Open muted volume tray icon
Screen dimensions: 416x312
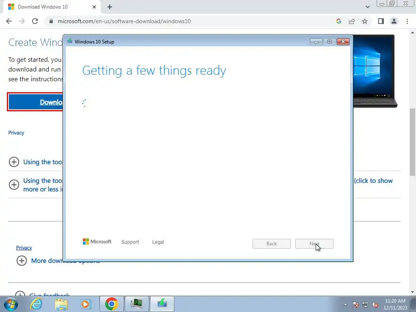(375, 304)
